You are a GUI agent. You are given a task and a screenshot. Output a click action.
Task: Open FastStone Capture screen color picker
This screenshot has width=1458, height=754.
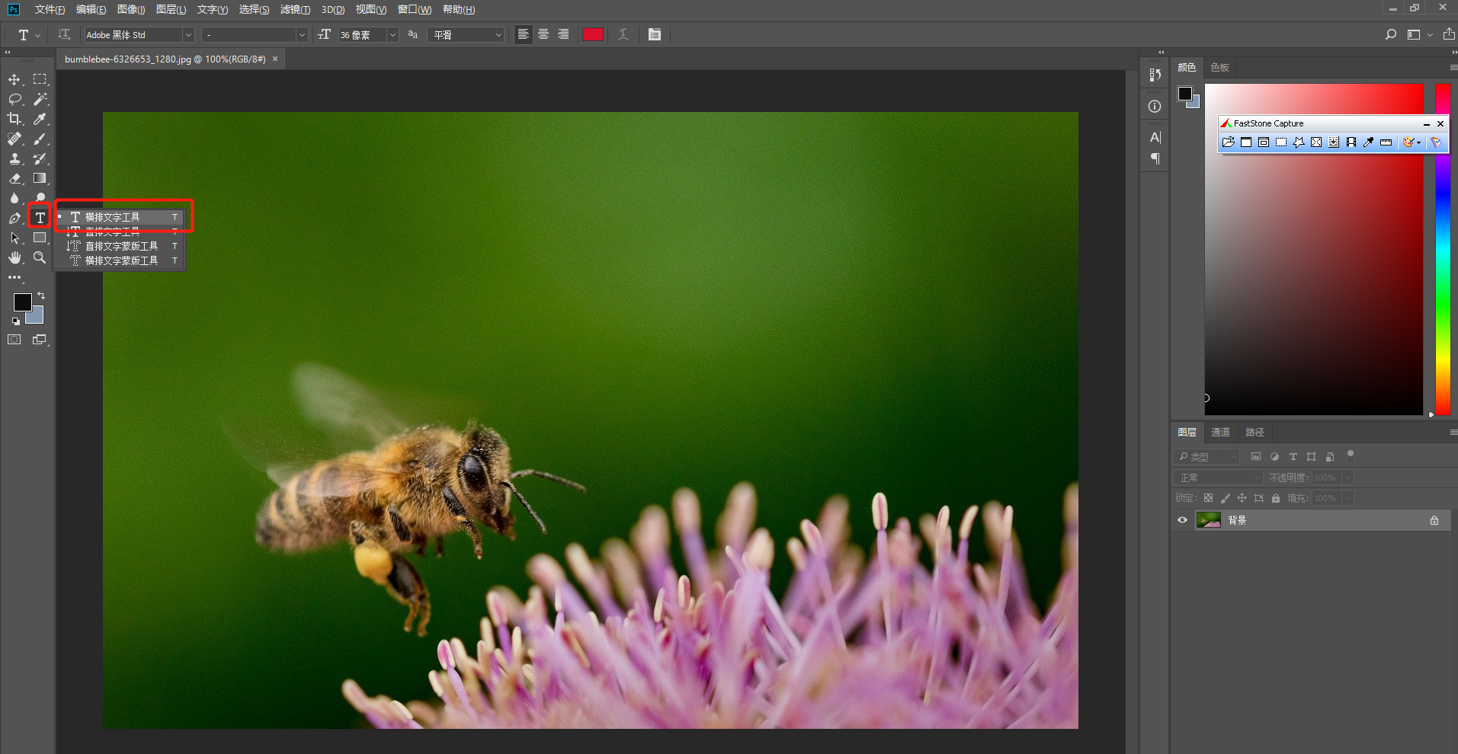tap(1369, 142)
